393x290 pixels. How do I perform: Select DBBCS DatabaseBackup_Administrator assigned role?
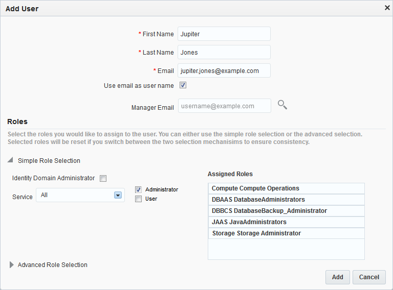coord(286,211)
